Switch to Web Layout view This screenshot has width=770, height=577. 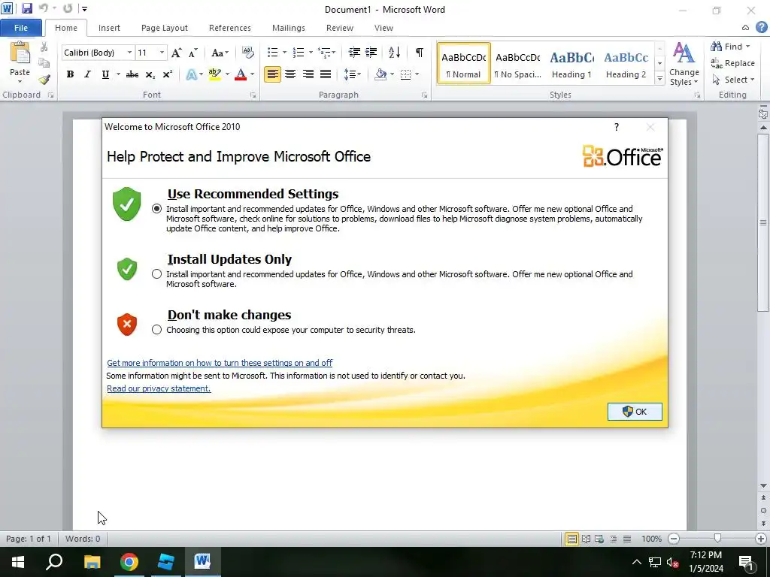coord(599,539)
